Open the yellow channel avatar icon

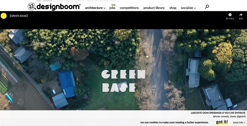point(4,16)
